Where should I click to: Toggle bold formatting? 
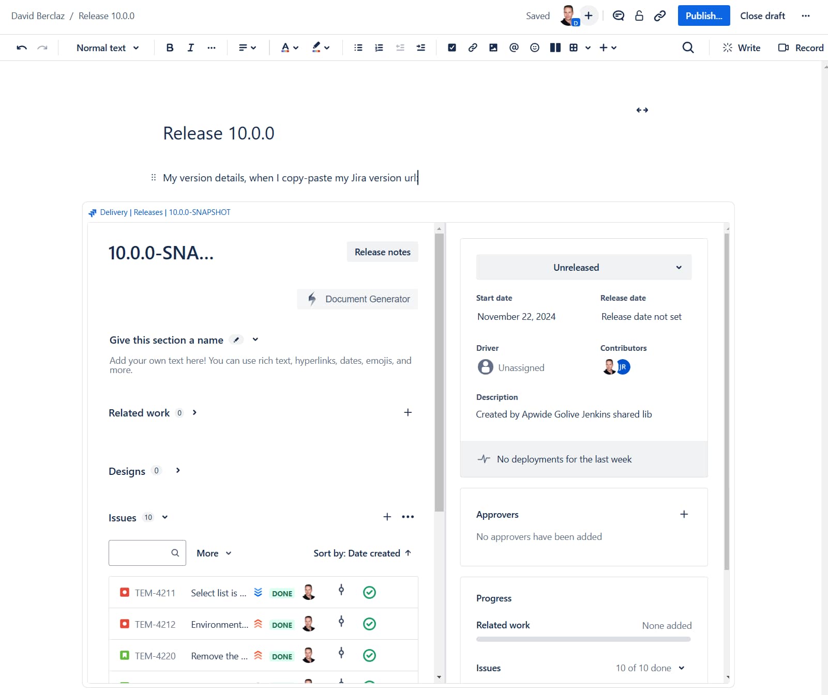point(169,48)
